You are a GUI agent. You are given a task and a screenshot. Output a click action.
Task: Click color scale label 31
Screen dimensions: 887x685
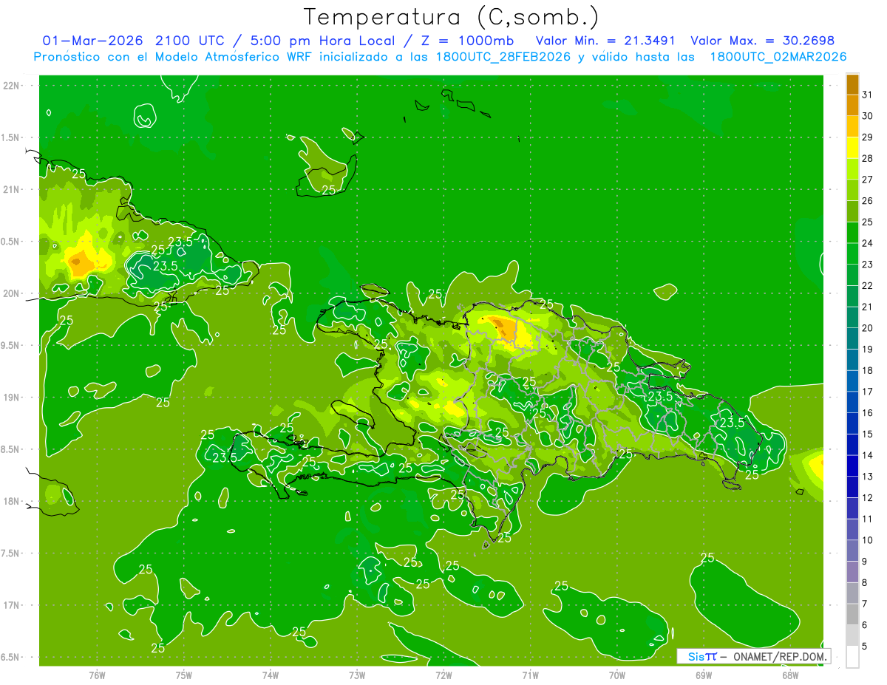point(867,95)
